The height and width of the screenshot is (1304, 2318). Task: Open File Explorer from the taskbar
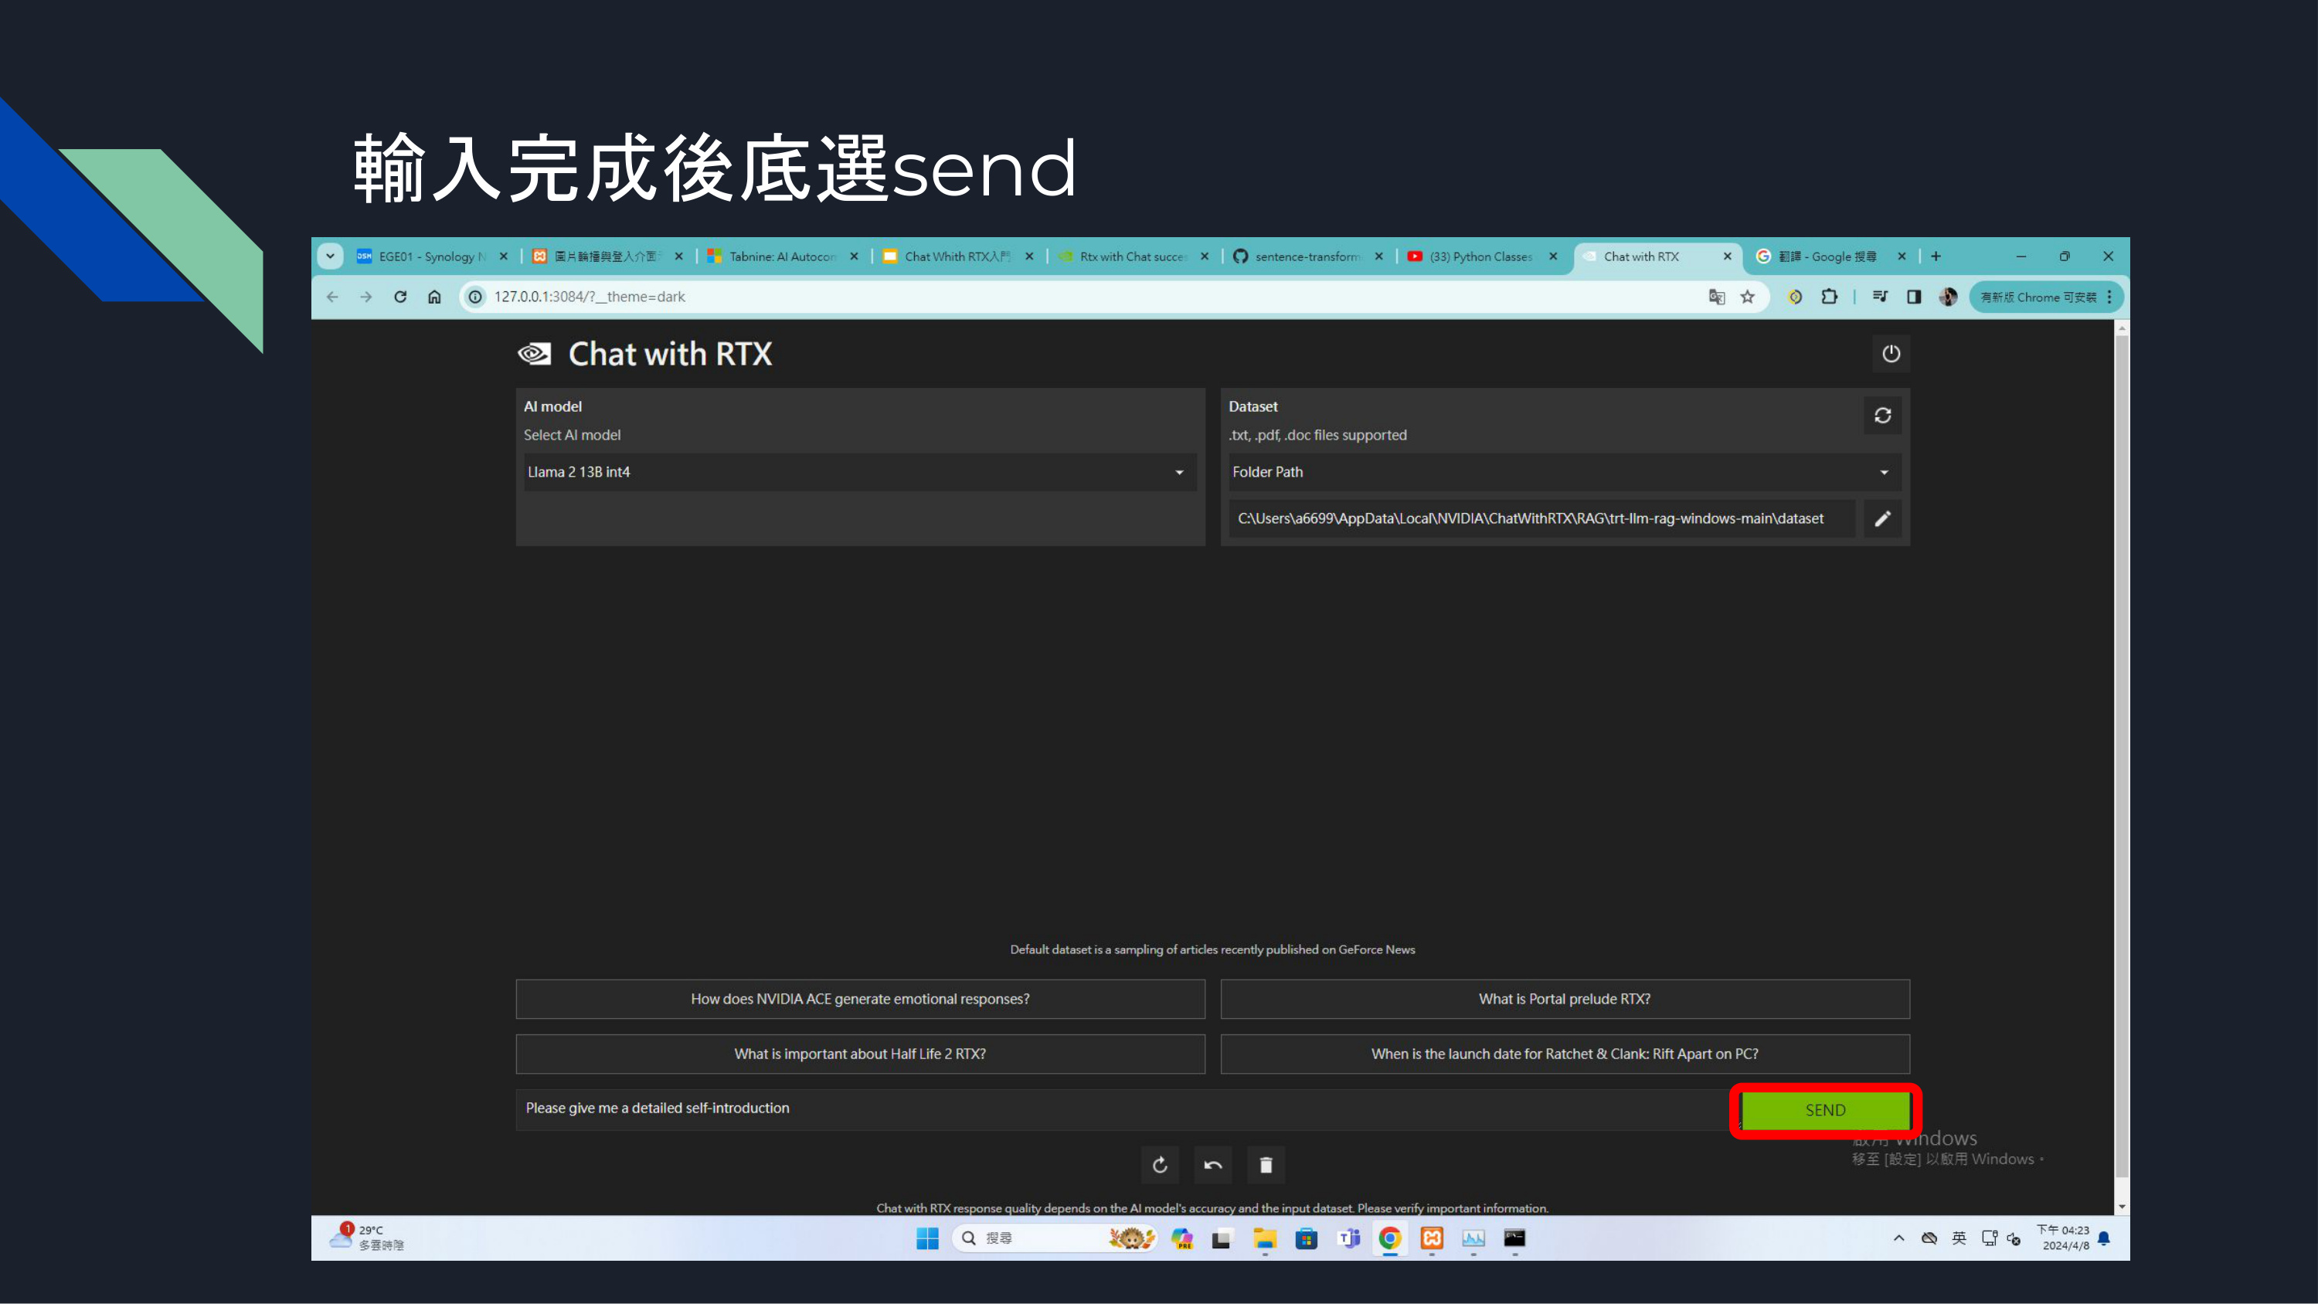(1264, 1239)
